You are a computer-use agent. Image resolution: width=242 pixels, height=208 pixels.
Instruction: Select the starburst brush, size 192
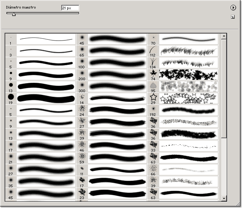pyautogui.click(x=153, y=110)
